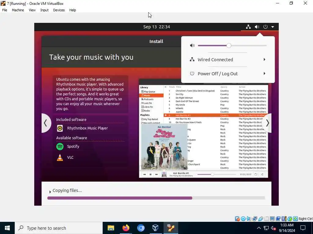The height and width of the screenshot is (234, 313).
Task: Go to previous installer slide
Action: [x=46, y=123]
